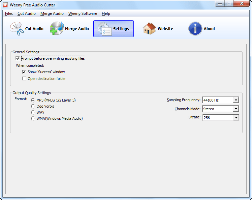252x200 pixels.
Task: Open the Weeny Software menu
Action: point(83,13)
